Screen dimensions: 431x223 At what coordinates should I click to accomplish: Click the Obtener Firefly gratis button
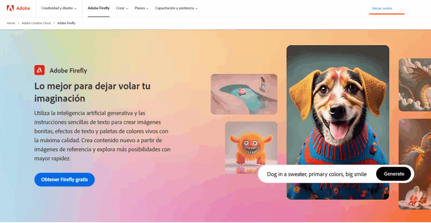click(x=64, y=179)
